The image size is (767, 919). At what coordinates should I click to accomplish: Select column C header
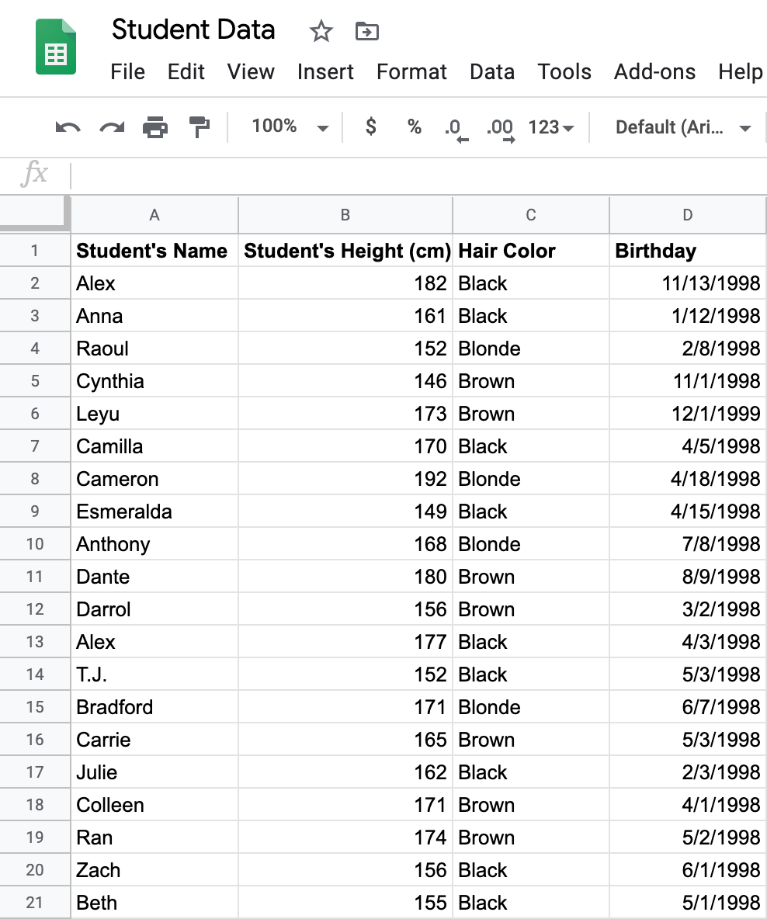531,215
